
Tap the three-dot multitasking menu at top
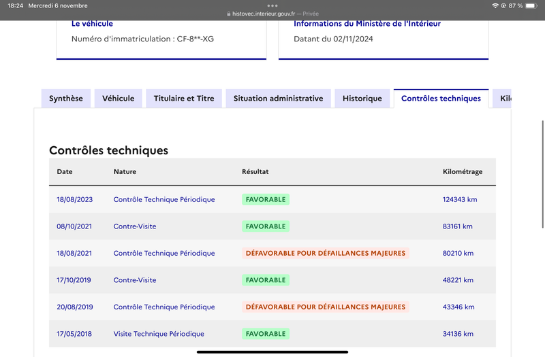point(272,5)
